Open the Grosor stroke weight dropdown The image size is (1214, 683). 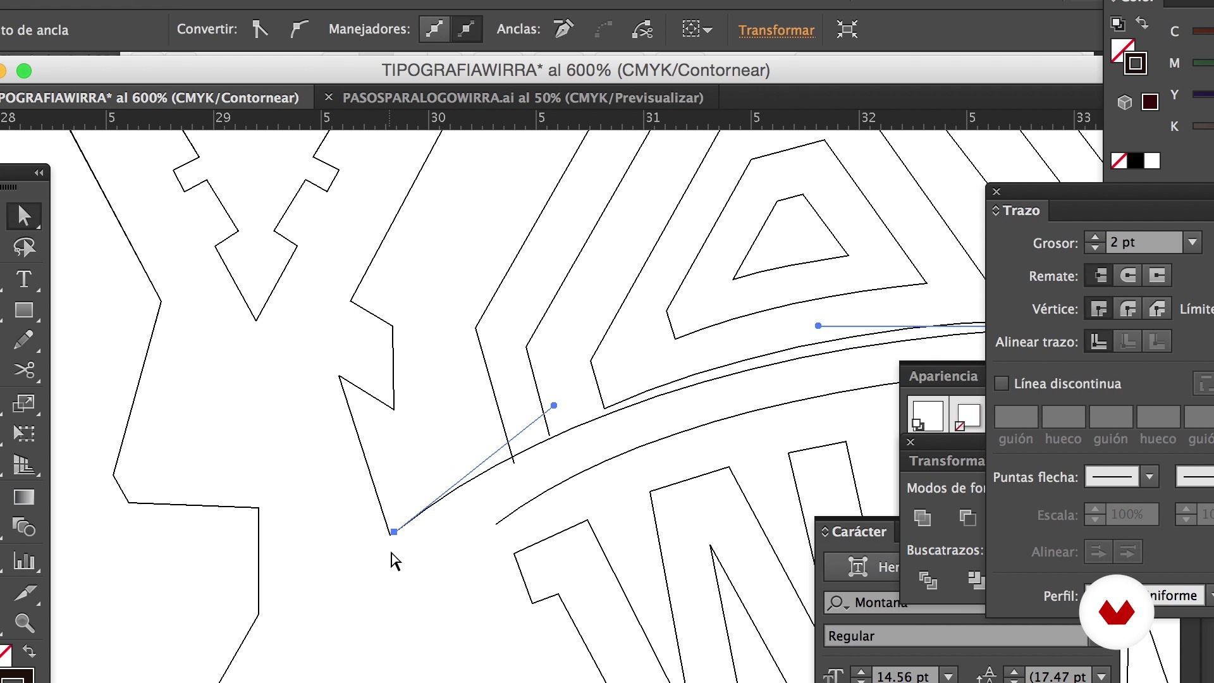[1193, 242]
